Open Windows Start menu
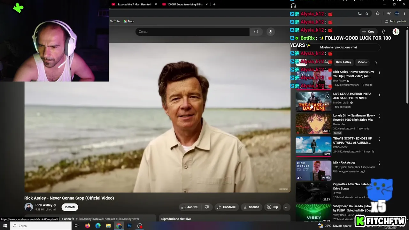Viewport: 409px width, 230px height. 5,226
